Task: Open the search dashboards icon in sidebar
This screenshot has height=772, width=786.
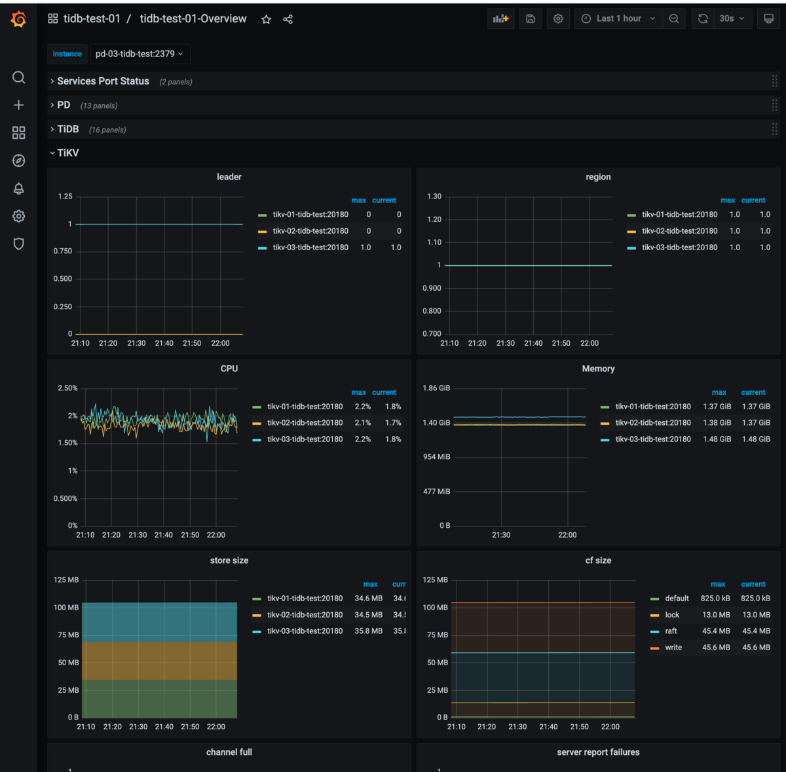Action: tap(18, 77)
